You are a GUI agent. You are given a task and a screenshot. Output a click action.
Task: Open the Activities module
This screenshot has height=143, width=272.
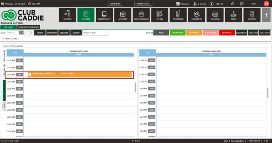pos(123,15)
